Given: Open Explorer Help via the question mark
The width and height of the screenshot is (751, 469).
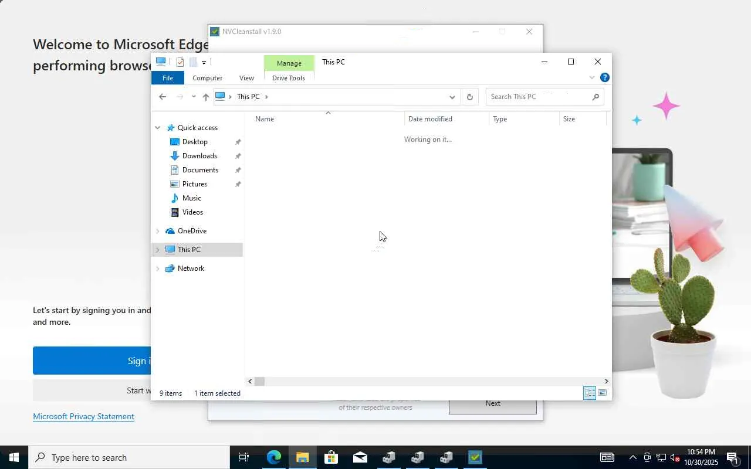Looking at the screenshot, I should [605, 77].
